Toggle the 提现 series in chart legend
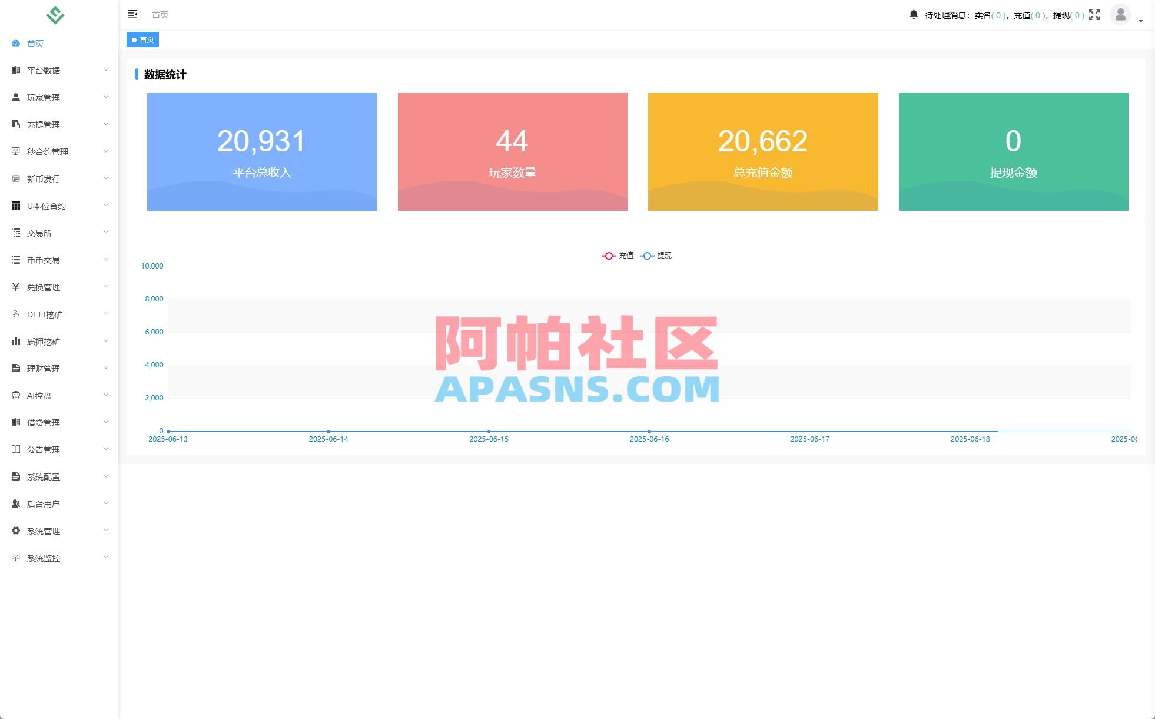Image resolution: width=1155 pixels, height=719 pixels. click(657, 255)
